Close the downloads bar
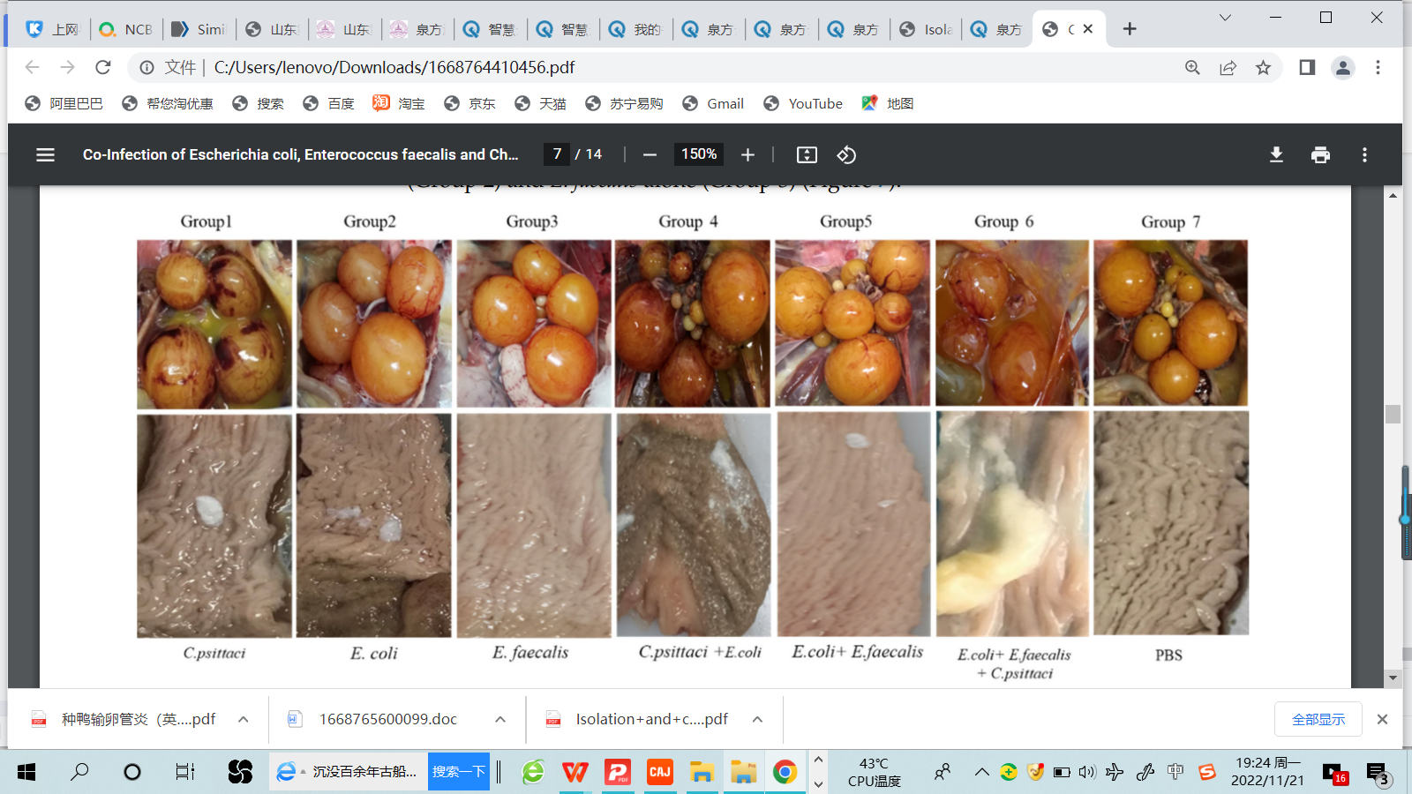 click(x=1383, y=719)
